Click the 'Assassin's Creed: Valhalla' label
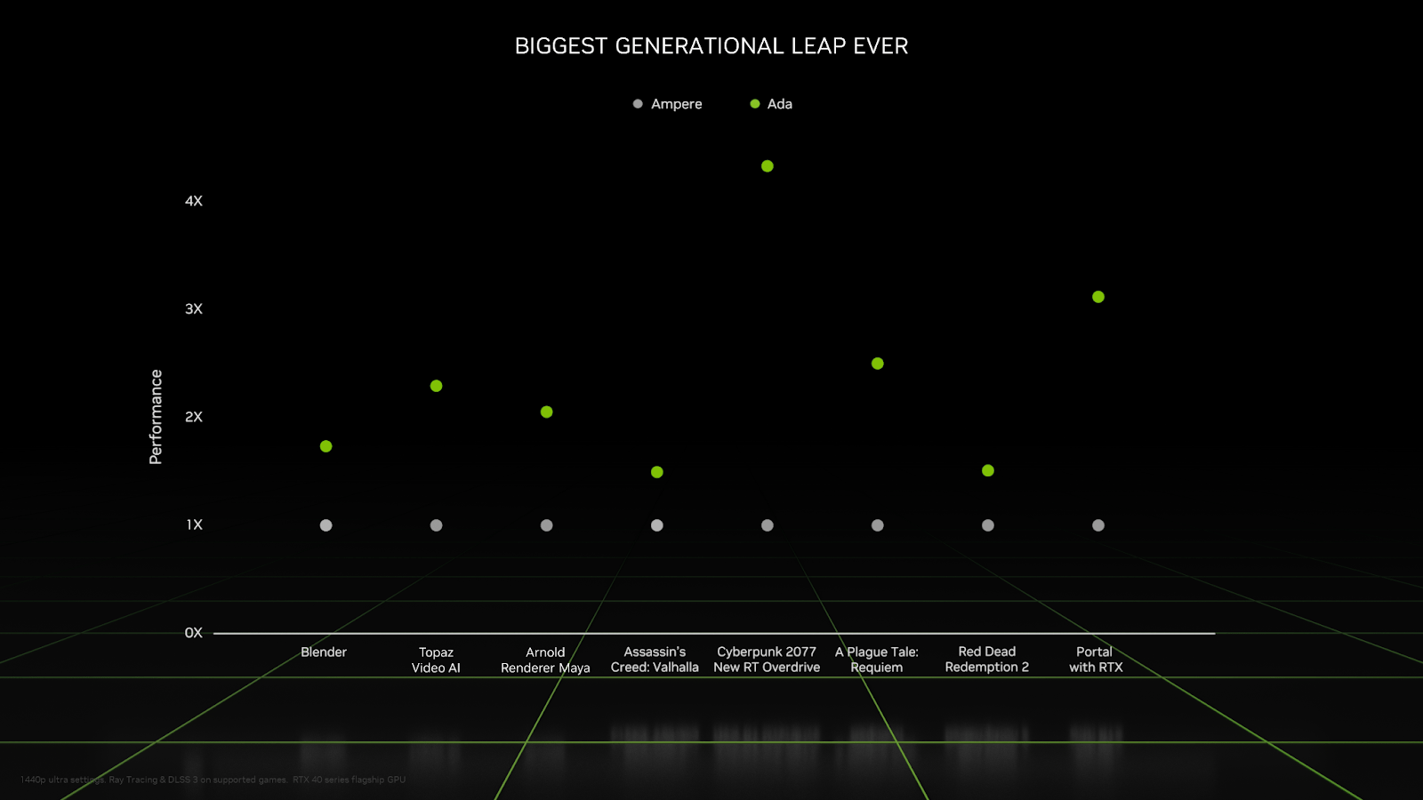Viewport: 1423px width, 800px height. pyautogui.click(x=655, y=660)
